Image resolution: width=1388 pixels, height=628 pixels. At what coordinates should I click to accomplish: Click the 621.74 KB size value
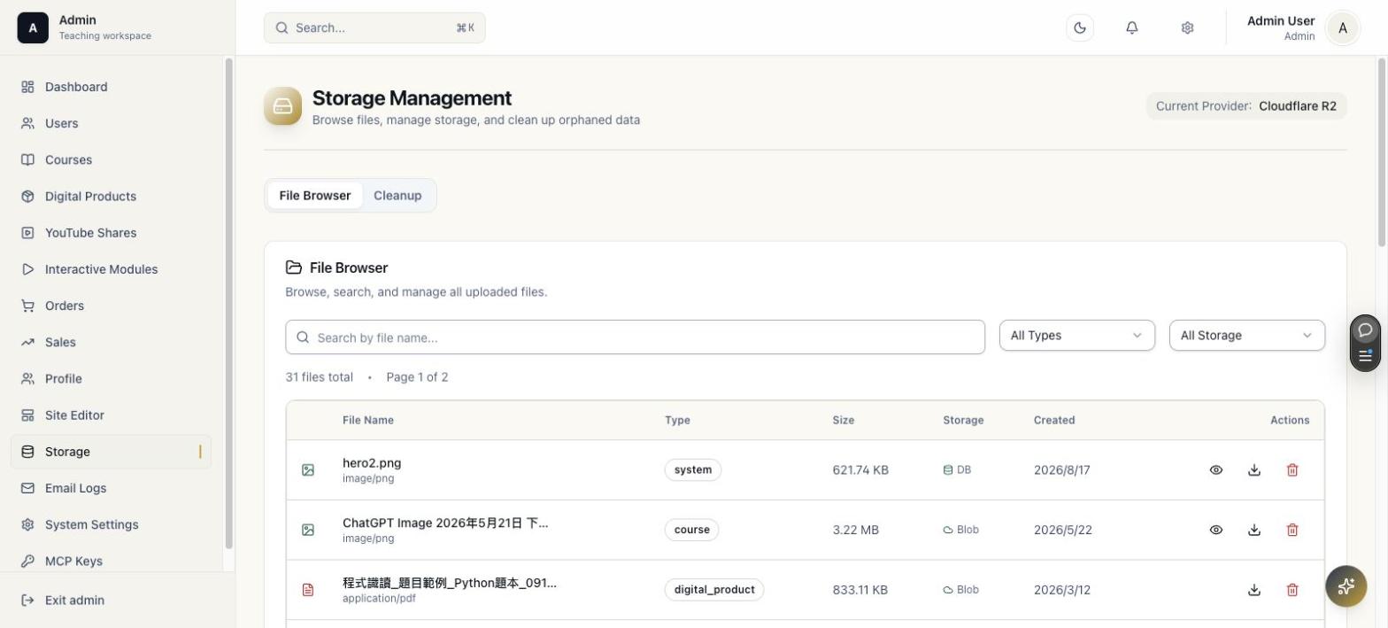click(860, 470)
